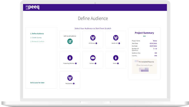Click the Expecting Mothers label
The height and width of the screenshot is (107, 189).
pos(69,63)
